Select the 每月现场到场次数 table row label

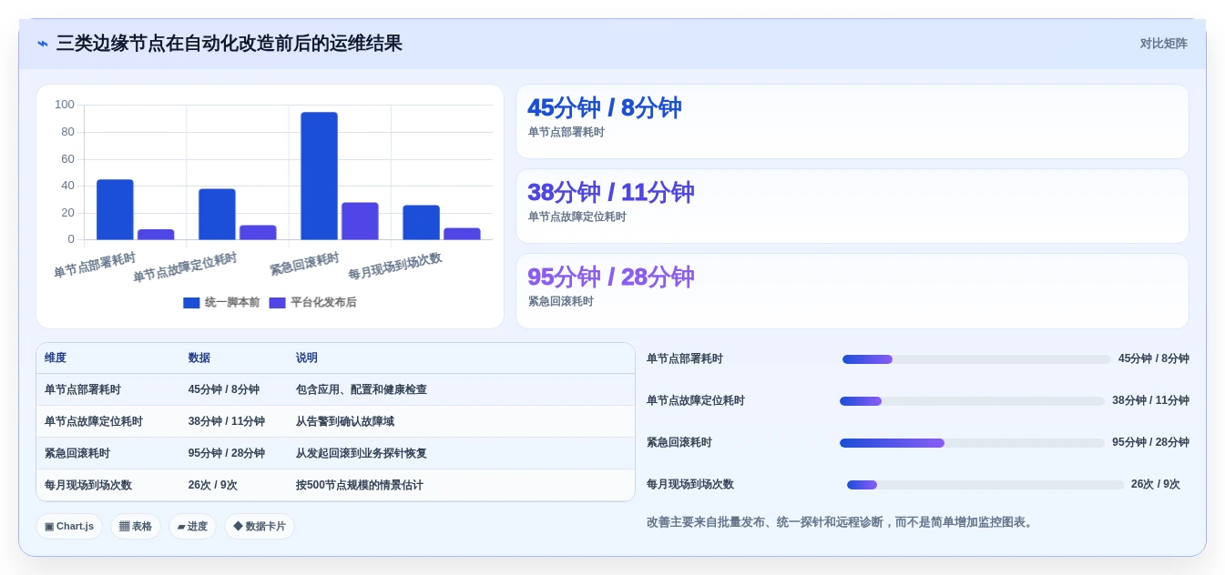tap(88, 485)
